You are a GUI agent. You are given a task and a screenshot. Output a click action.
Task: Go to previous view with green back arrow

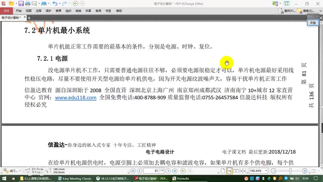75,4
